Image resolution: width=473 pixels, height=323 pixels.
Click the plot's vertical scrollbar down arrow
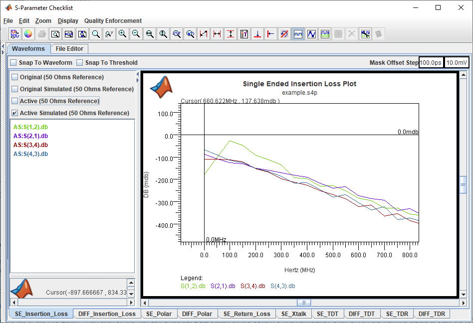[464, 295]
